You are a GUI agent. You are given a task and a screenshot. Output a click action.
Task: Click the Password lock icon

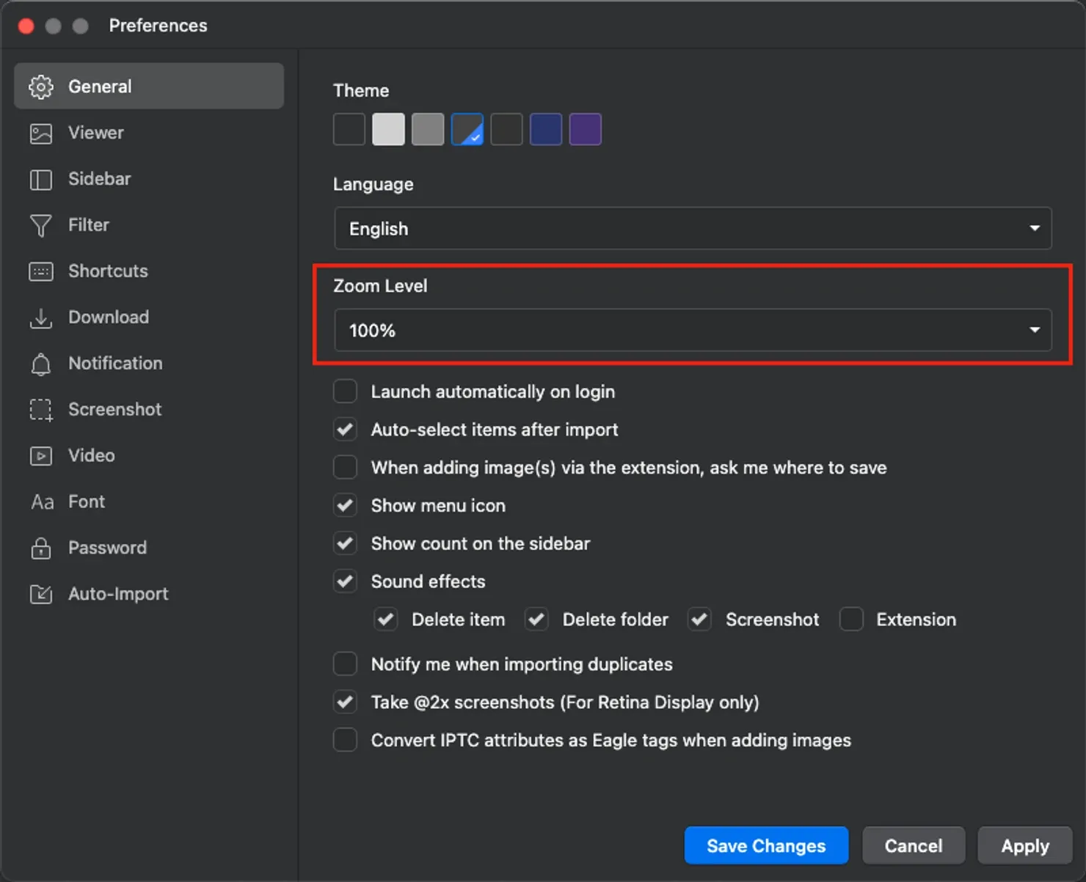[x=41, y=548]
